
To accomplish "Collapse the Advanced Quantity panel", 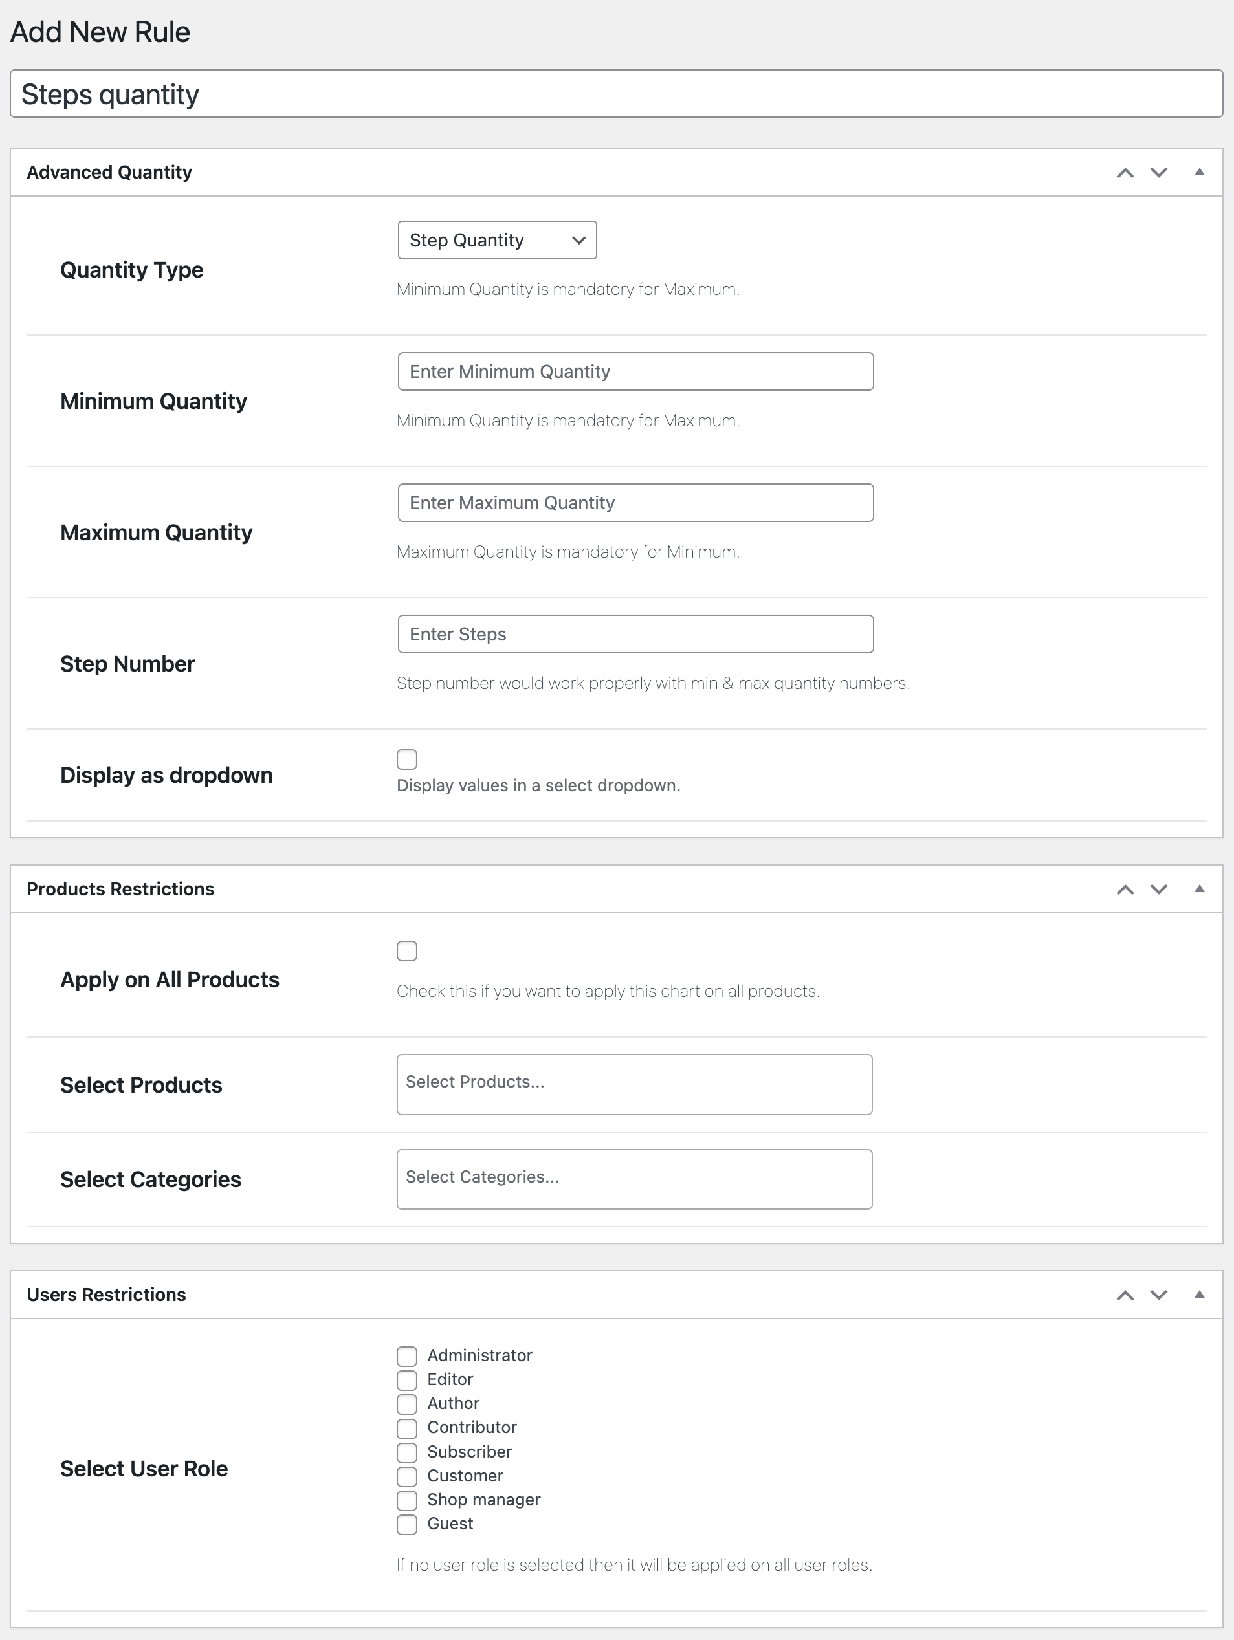I will [1200, 173].
